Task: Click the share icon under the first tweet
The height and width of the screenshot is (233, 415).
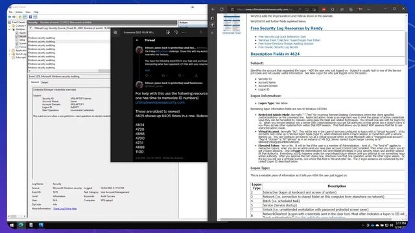Action: click(196, 76)
